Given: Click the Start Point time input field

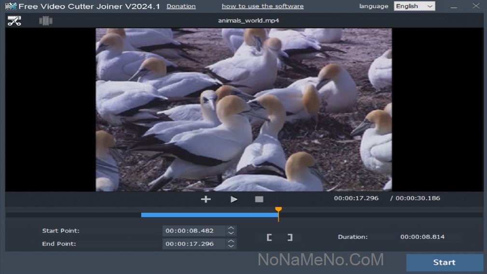Looking at the screenshot, I should pyautogui.click(x=194, y=231).
